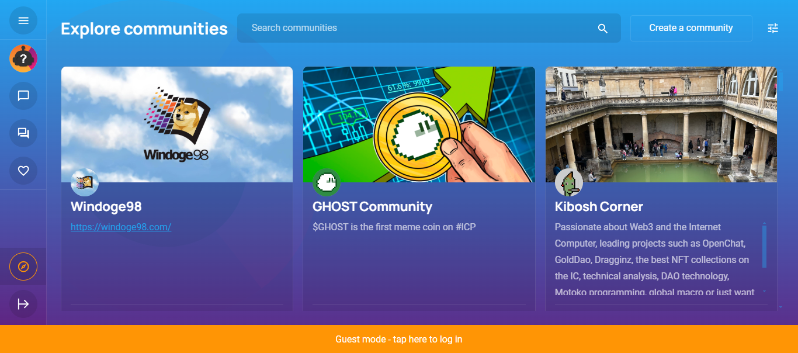This screenshot has width=798, height=353.
Task: Click your profile avatar in the sidebar
Action: click(x=23, y=58)
